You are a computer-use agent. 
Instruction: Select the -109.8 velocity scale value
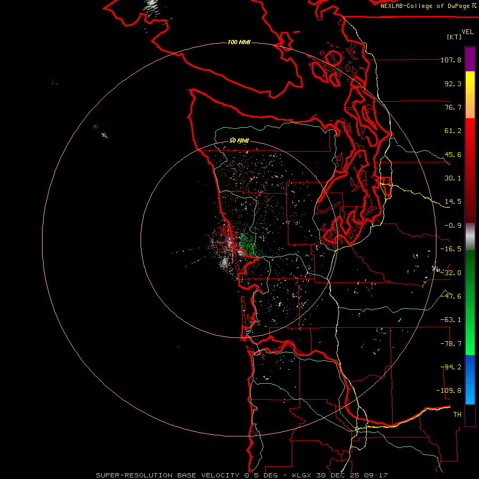click(449, 391)
